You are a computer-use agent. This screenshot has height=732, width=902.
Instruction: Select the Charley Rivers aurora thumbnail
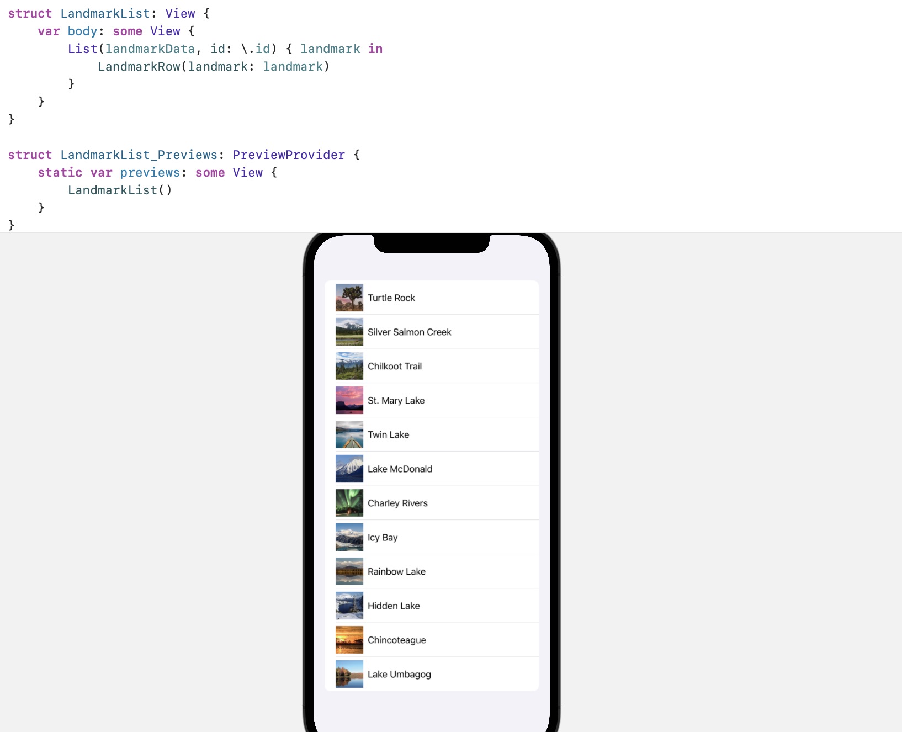click(349, 503)
